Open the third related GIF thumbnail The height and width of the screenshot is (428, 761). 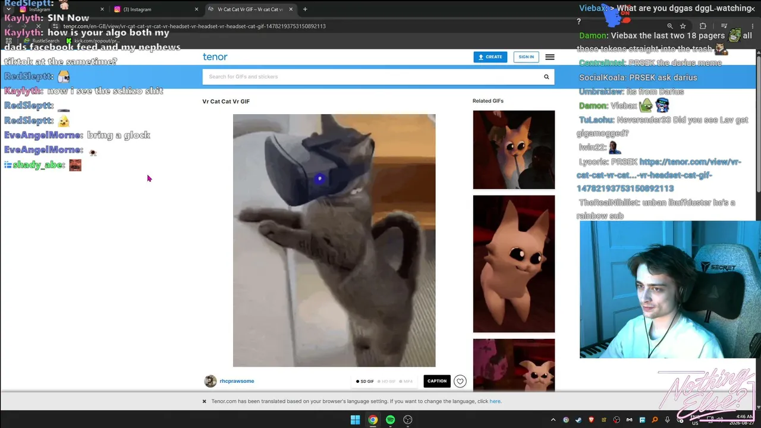tap(514, 365)
